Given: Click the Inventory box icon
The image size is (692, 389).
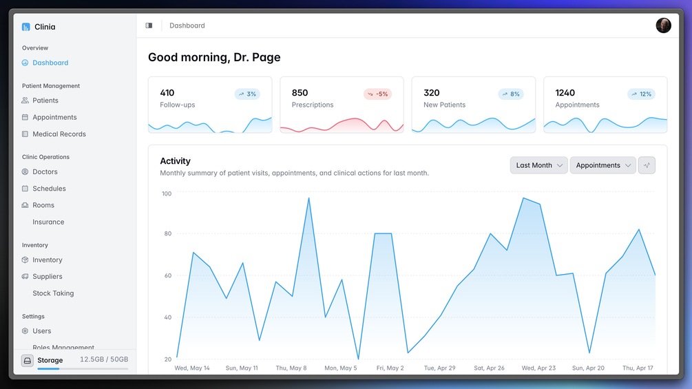Looking at the screenshot, I should point(25,260).
